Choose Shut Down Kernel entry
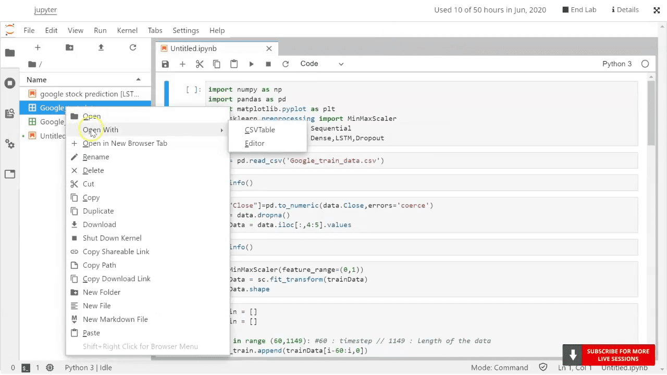 [147, 238]
